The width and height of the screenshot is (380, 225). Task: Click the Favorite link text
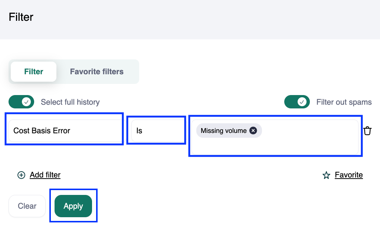[348, 175]
